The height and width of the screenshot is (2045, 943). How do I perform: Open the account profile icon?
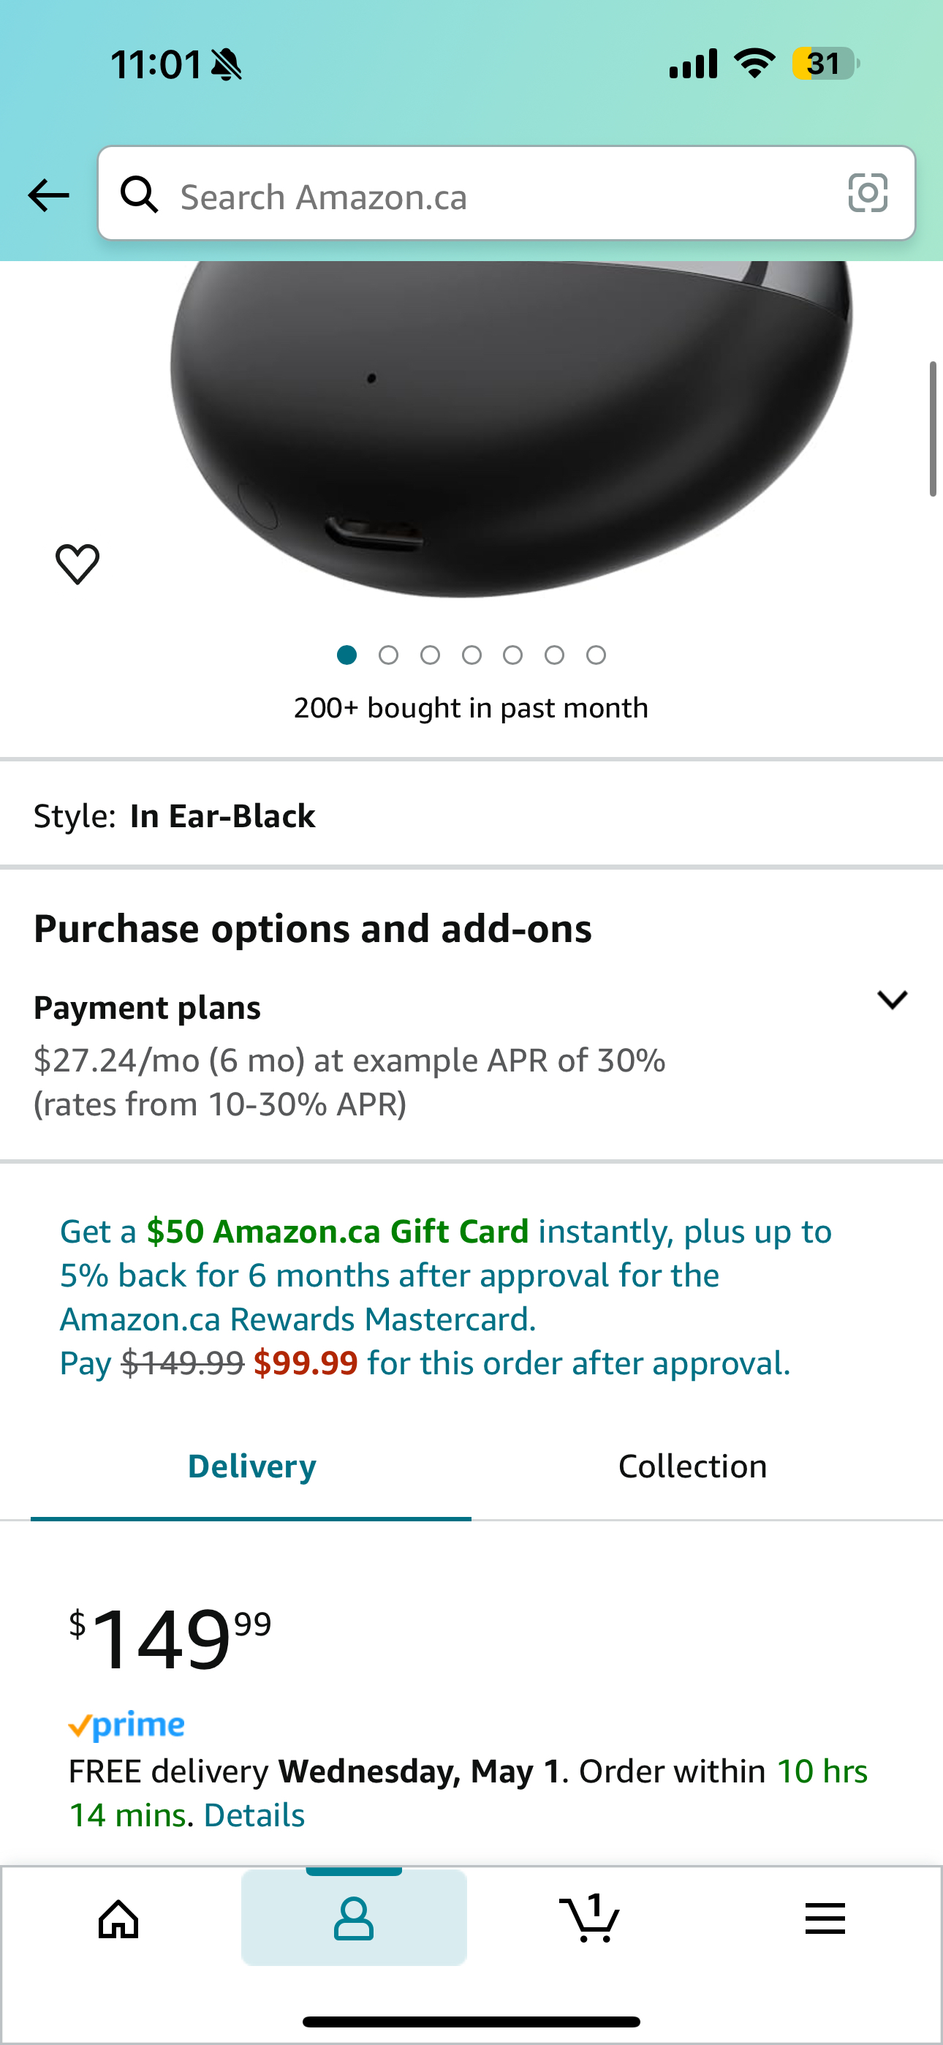353,1920
